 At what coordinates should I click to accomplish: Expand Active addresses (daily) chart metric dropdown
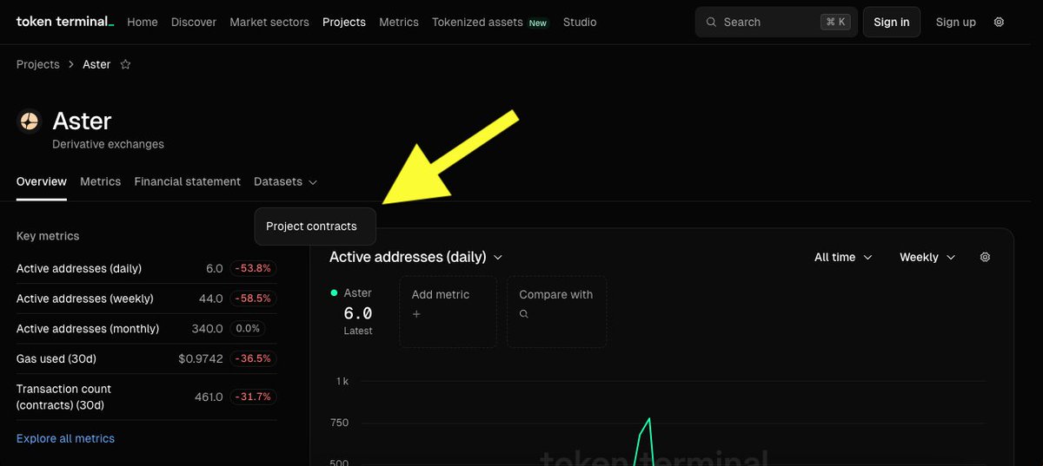coord(416,257)
